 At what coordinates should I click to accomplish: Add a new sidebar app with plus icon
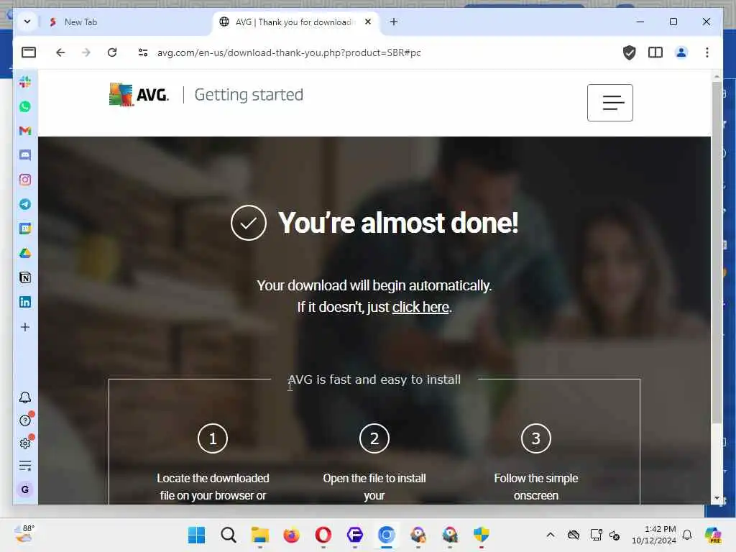click(25, 327)
